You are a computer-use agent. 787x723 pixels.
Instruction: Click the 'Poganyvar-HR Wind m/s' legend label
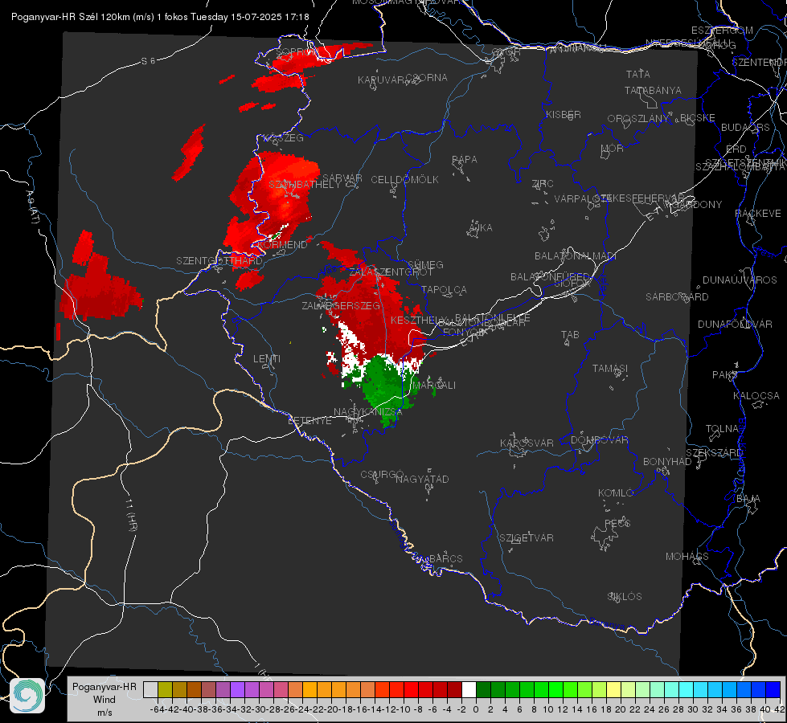[105, 700]
